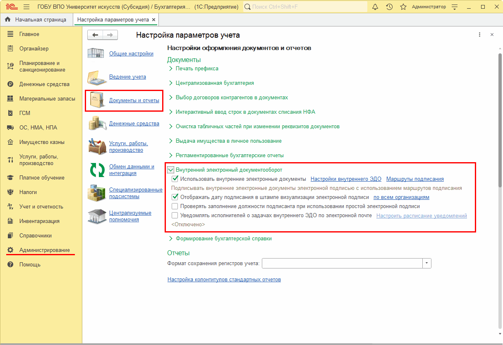This screenshot has height=345, width=503.
Task: Click the search field in title bar
Action: [x=304, y=7]
